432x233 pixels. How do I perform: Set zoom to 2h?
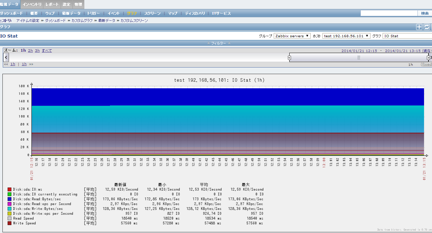pos(30,50)
